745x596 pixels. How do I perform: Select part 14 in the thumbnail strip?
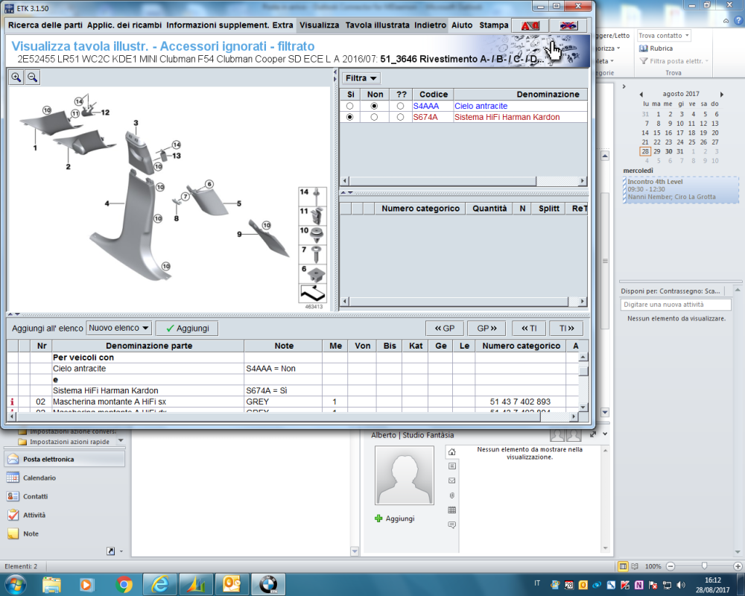coord(312,196)
